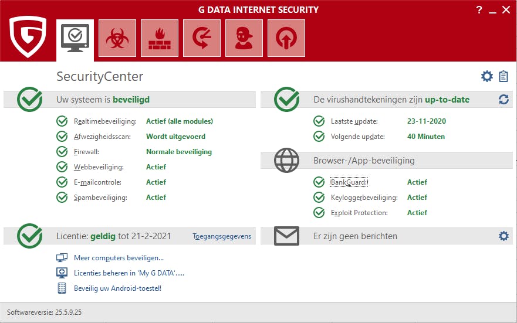517x323 pixels.
Task: Select the Afwezigheidsscan label
Action: coord(102,137)
